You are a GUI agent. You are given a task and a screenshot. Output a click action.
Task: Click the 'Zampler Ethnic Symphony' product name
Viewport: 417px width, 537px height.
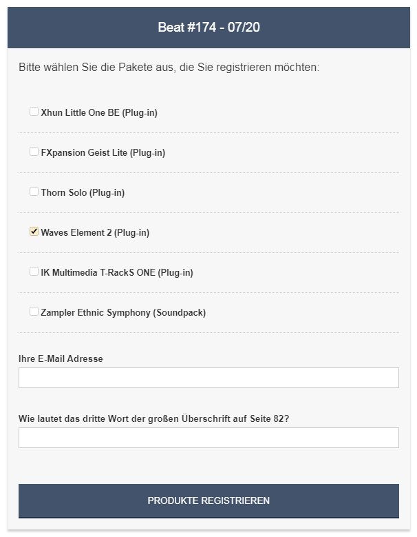coord(95,312)
